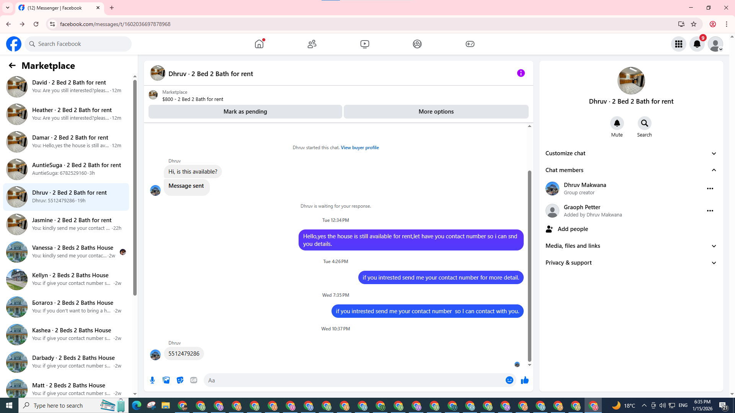Screen dimensions: 735x413
Task: Open the emoji picker in message box
Action: tap(509, 380)
